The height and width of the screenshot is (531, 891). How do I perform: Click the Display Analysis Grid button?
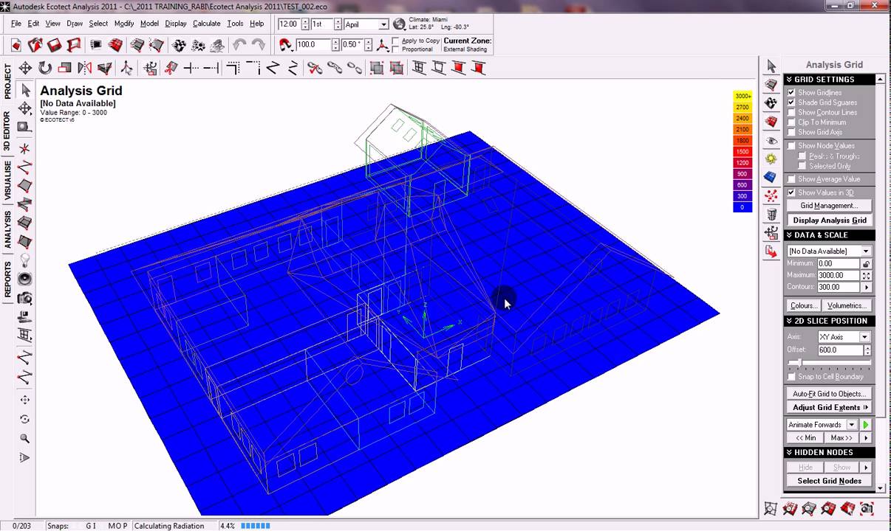click(x=829, y=221)
